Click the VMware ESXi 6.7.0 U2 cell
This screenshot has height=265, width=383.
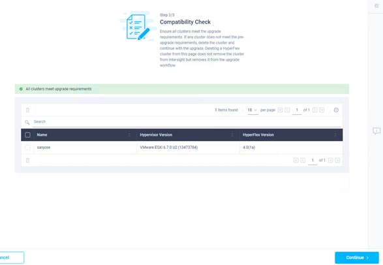coord(169,148)
